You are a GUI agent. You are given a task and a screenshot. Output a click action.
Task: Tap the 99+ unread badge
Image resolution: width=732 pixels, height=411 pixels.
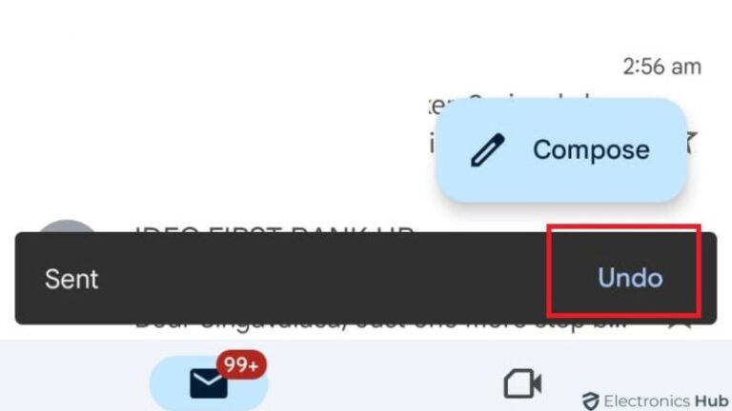pyautogui.click(x=241, y=364)
